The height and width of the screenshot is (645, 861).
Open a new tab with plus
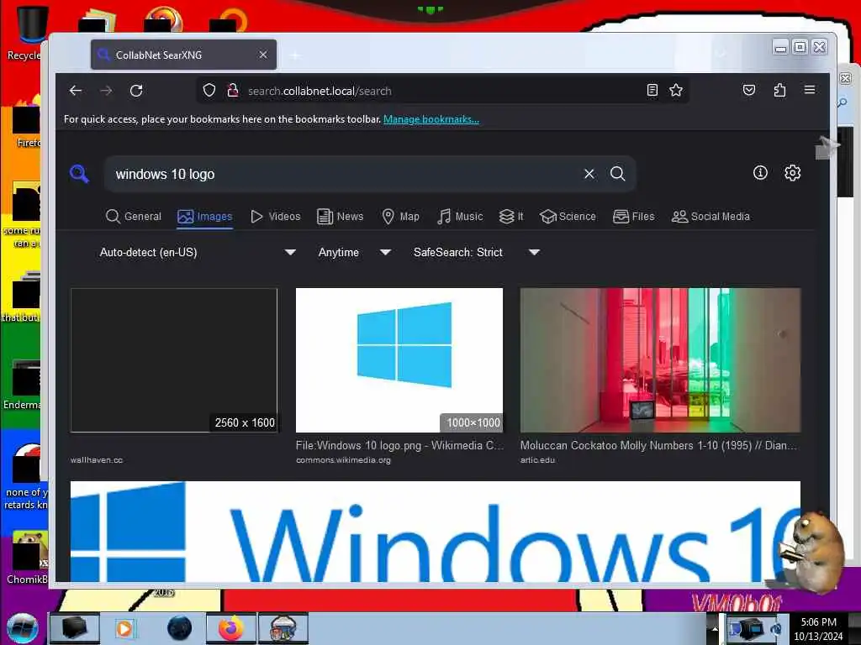pos(295,55)
